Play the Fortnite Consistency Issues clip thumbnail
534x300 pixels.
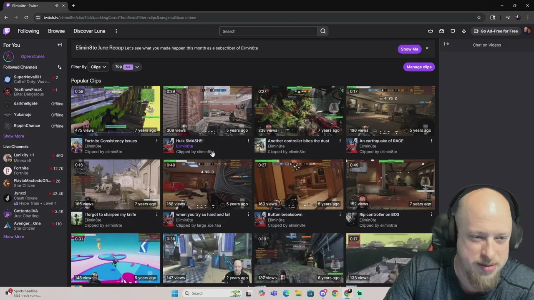[x=116, y=111]
